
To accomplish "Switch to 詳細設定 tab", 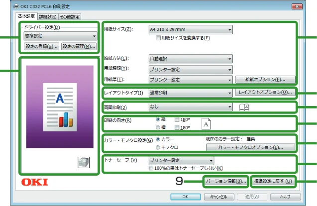I will 48,17.
